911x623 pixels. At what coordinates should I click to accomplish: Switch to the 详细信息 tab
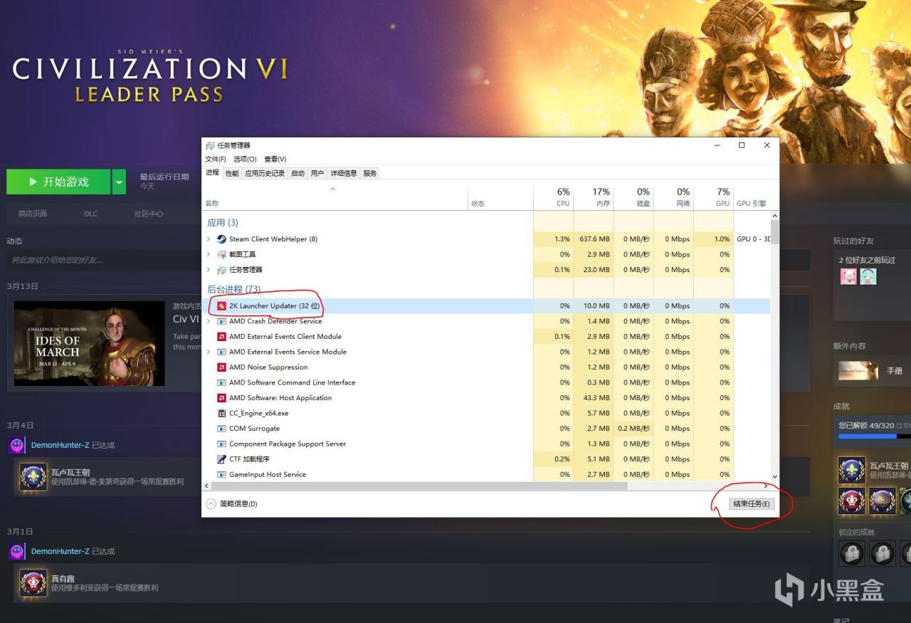coord(344,173)
